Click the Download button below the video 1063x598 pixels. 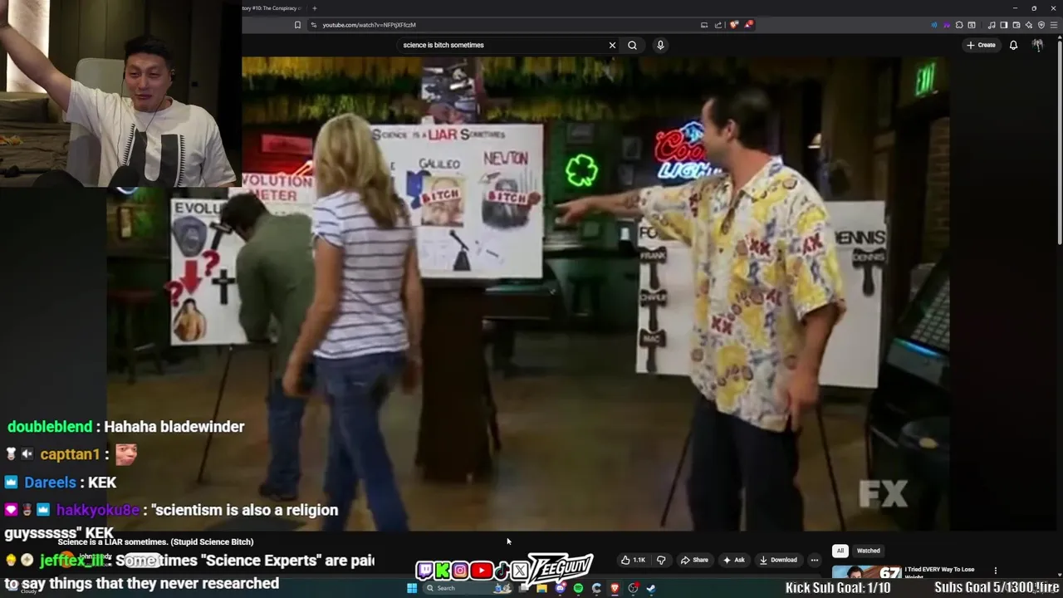point(778,560)
